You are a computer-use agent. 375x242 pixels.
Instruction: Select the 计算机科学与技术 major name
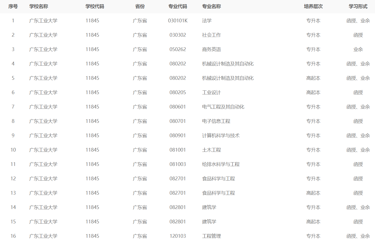point(221,136)
